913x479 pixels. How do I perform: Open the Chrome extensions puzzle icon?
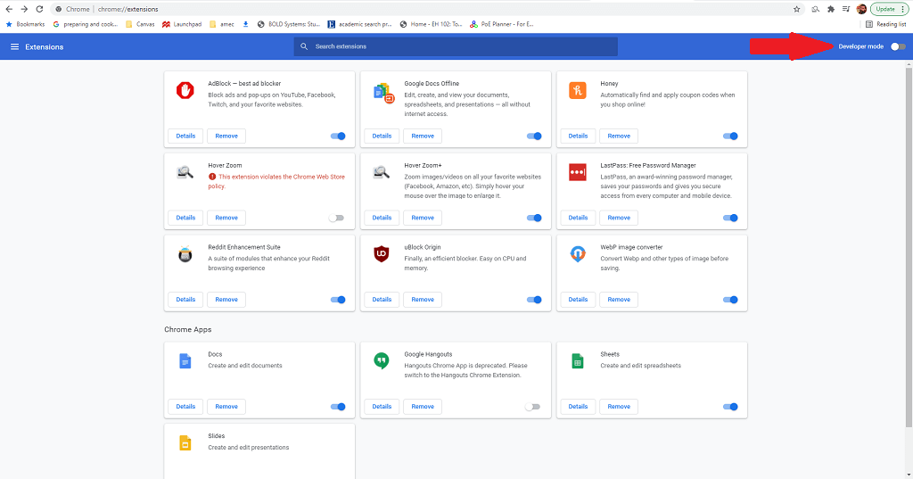(x=831, y=9)
